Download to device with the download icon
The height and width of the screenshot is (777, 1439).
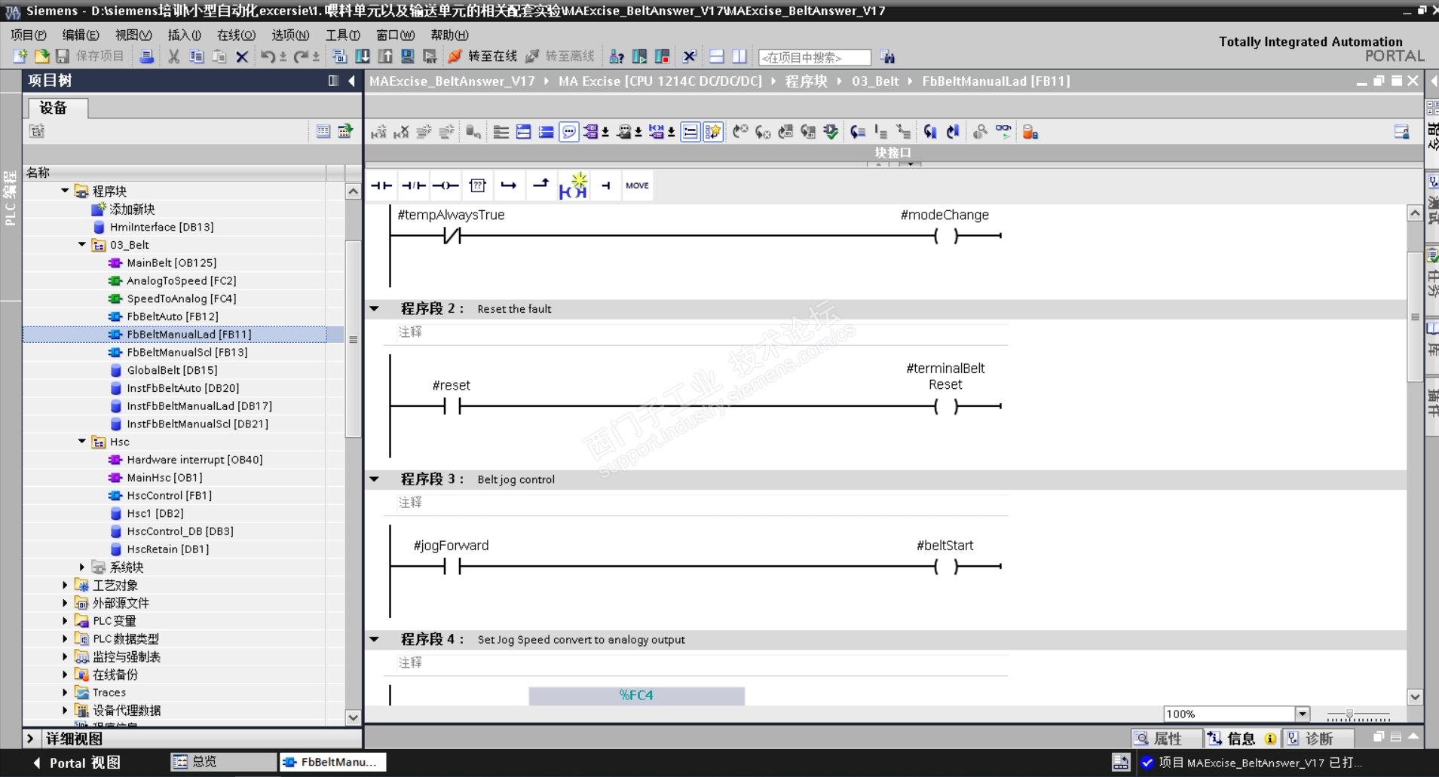point(363,57)
